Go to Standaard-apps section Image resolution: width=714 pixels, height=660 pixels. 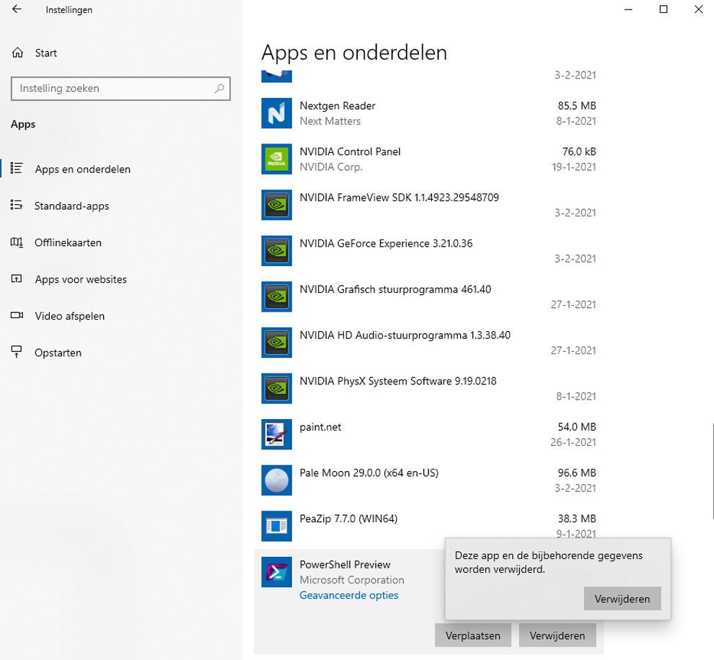coord(72,206)
